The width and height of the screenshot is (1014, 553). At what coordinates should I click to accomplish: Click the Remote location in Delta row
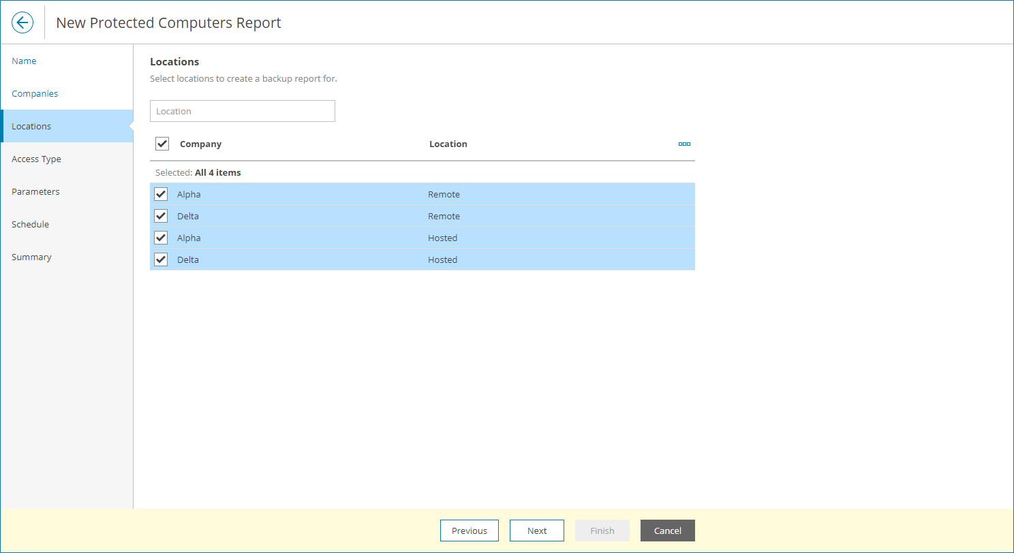(x=444, y=216)
